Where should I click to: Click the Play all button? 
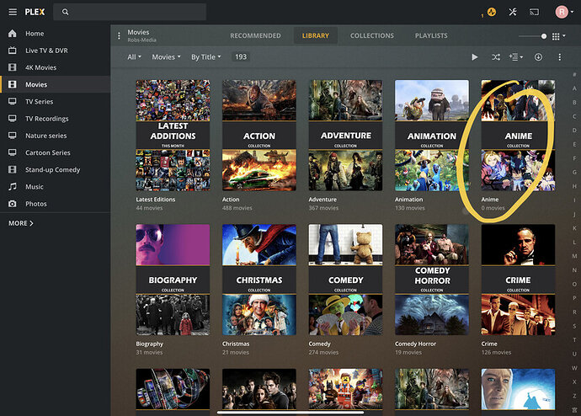[475, 57]
